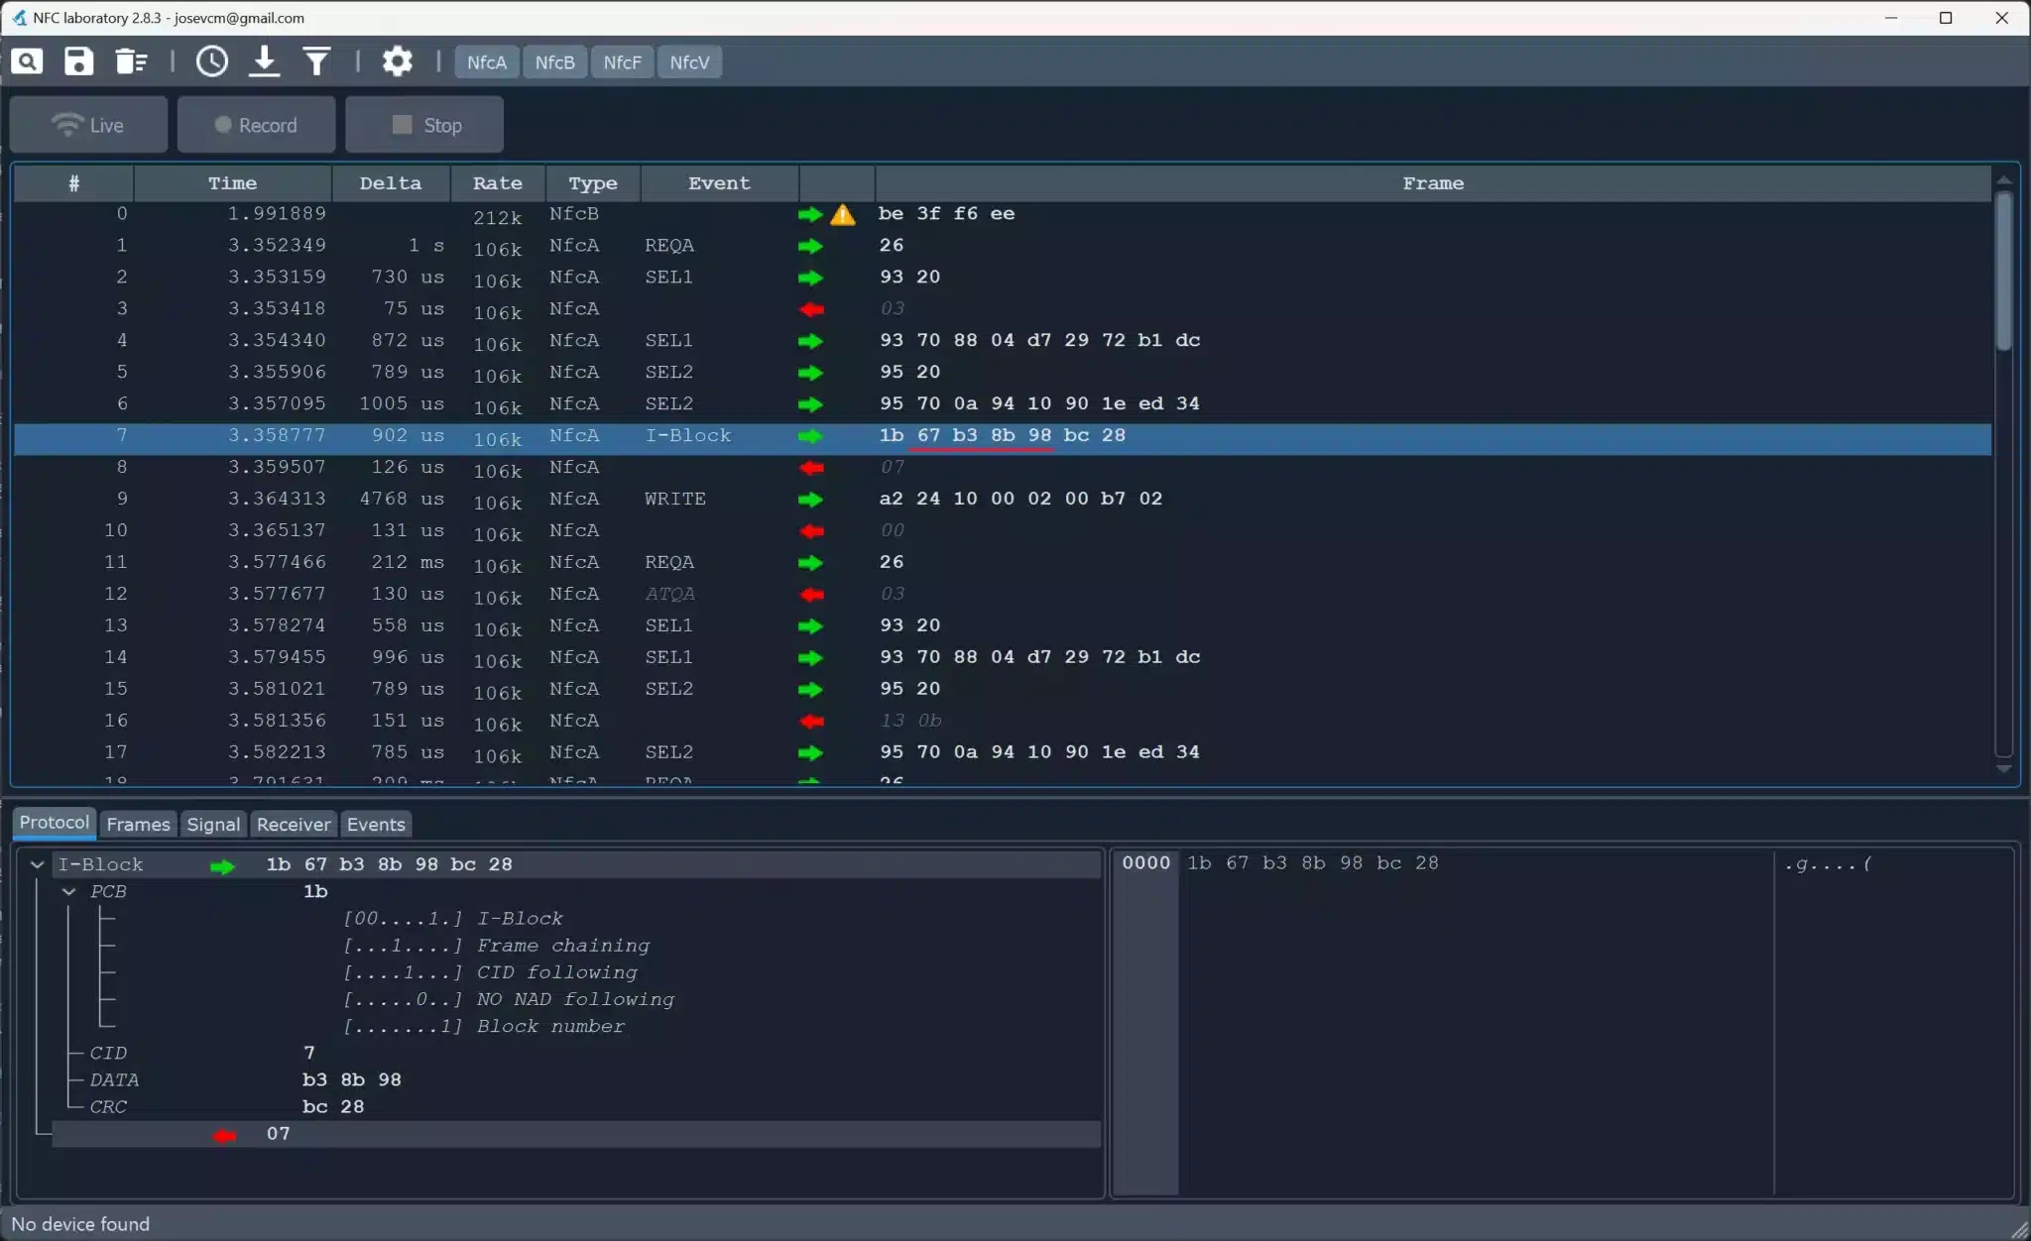Click the Type column header
The image size is (2031, 1241).
pos(593,183)
